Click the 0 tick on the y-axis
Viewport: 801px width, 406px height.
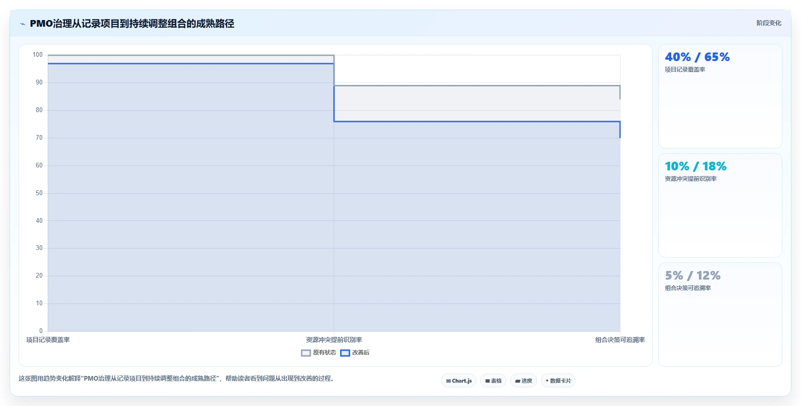click(x=41, y=331)
